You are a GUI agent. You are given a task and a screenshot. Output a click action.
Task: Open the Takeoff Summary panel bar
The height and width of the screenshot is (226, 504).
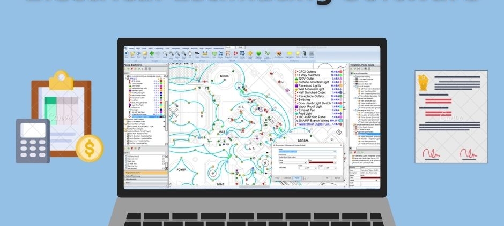[146, 176]
